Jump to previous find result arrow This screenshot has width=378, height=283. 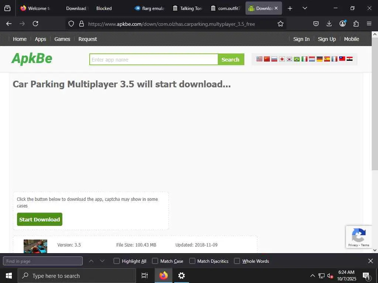(91, 261)
